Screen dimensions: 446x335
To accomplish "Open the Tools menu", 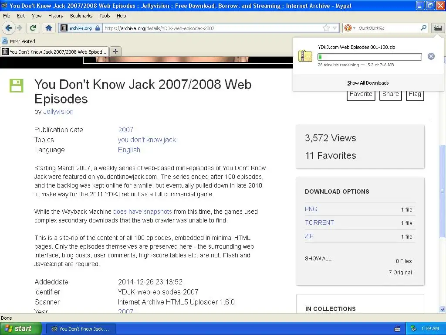I will coord(105,16).
